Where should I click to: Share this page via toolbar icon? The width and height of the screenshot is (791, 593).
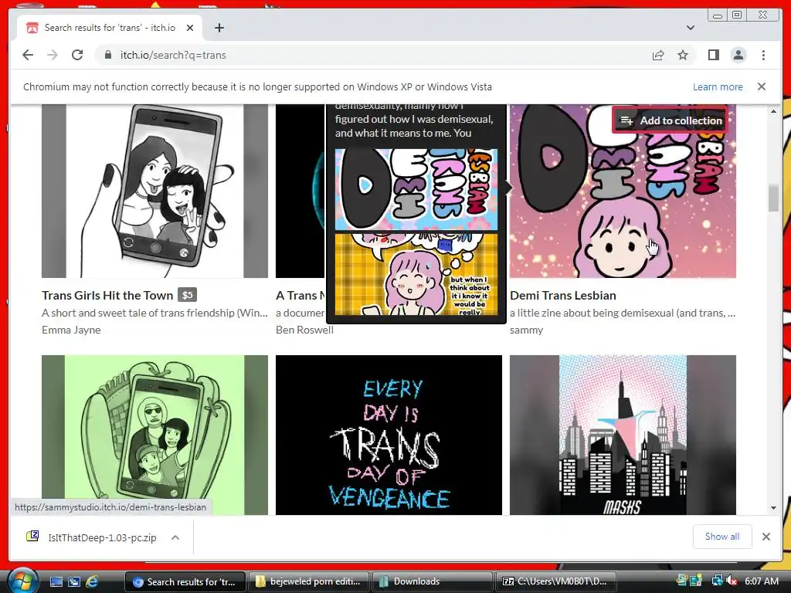658,55
